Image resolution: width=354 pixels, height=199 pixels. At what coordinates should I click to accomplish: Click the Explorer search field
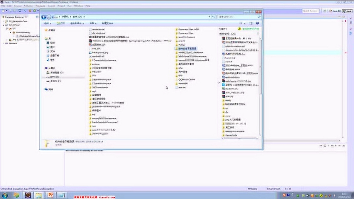(239, 17)
